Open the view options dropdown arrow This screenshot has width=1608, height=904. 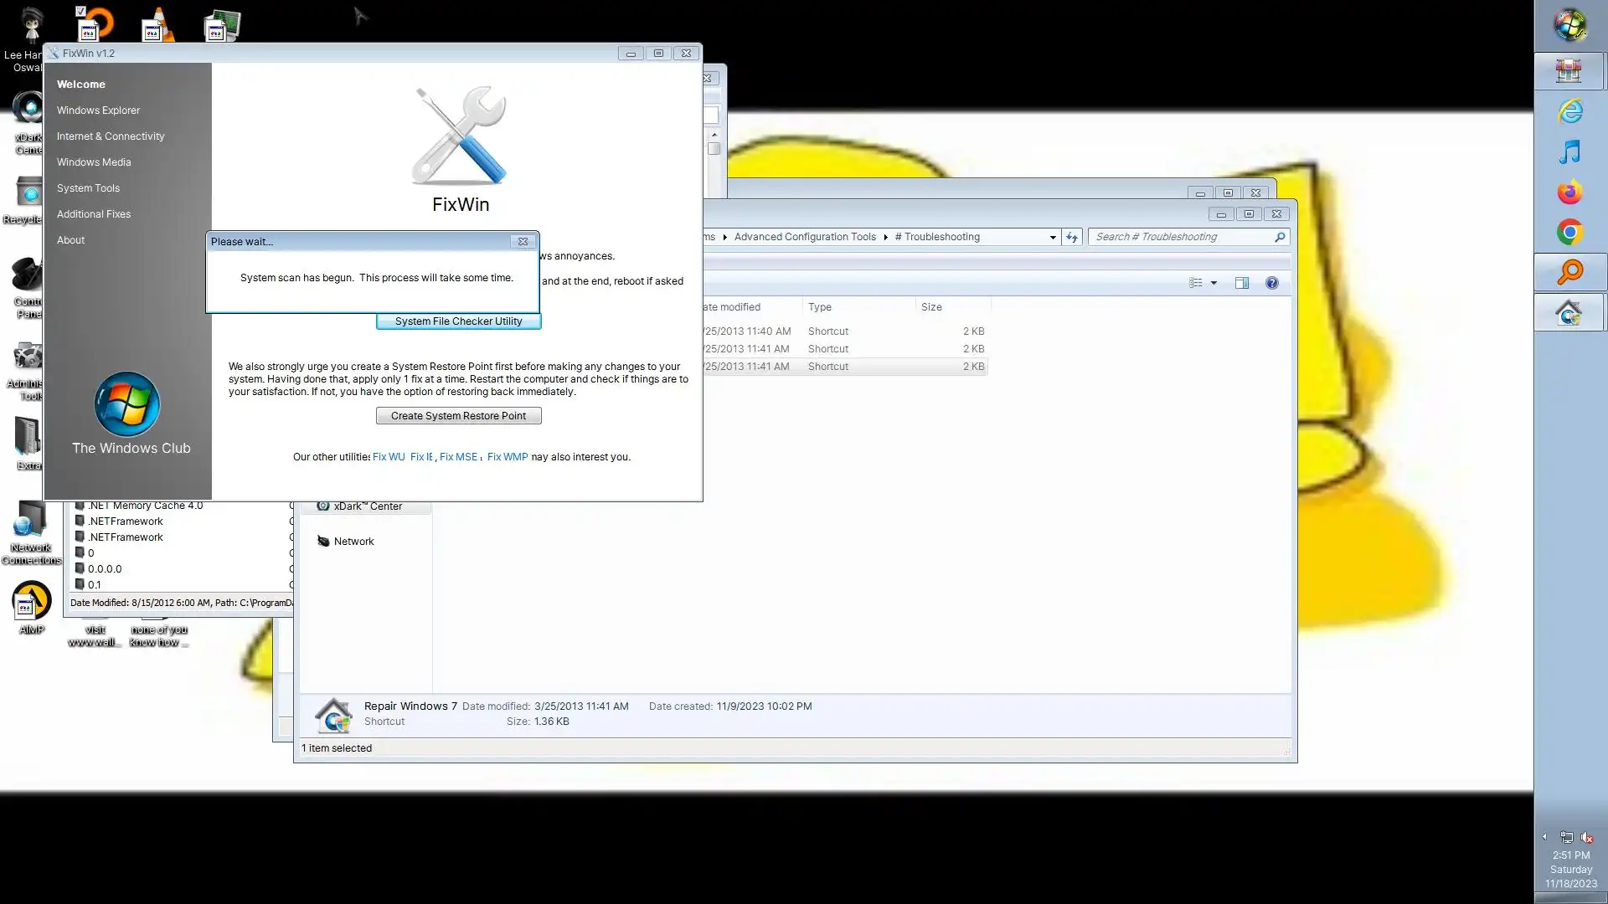click(x=1214, y=283)
